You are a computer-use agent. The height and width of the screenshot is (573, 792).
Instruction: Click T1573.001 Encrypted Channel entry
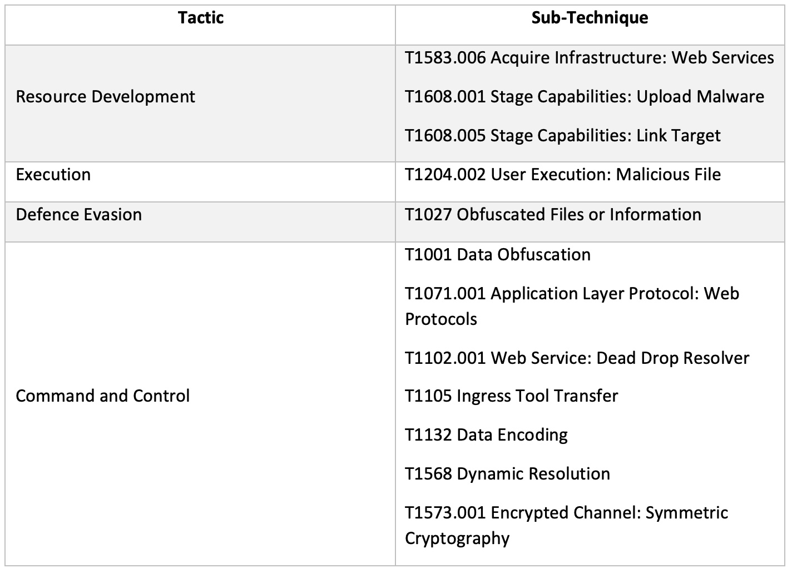point(566,513)
